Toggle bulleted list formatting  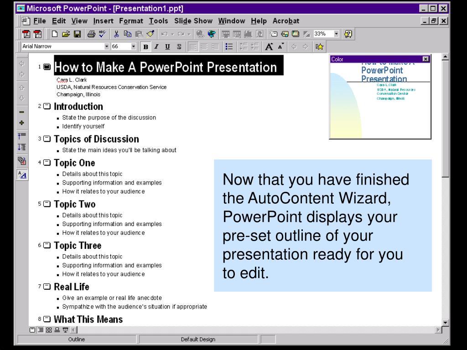(x=229, y=46)
